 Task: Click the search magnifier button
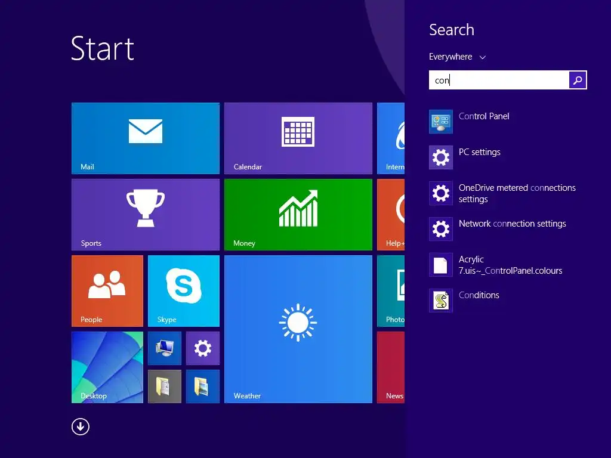578,80
